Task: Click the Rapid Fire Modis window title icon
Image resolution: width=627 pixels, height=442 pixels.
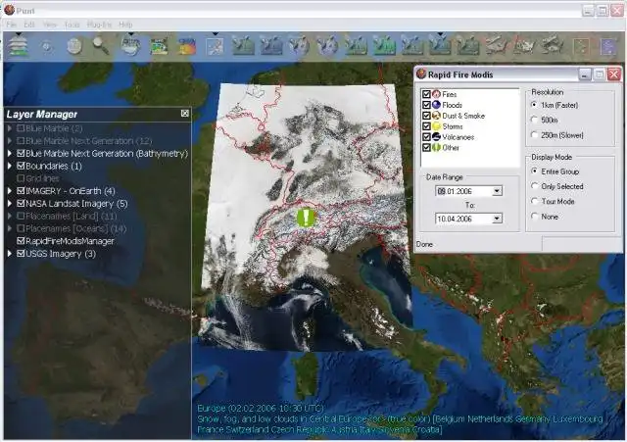Action: tap(421, 74)
